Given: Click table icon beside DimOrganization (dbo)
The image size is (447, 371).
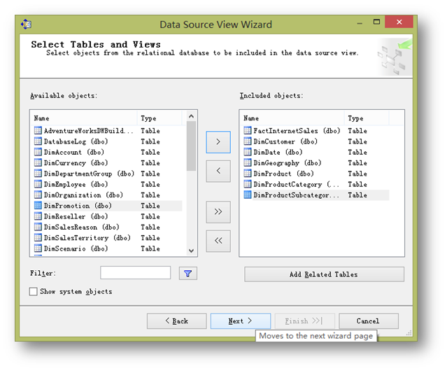Looking at the screenshot, I should 38,195.
